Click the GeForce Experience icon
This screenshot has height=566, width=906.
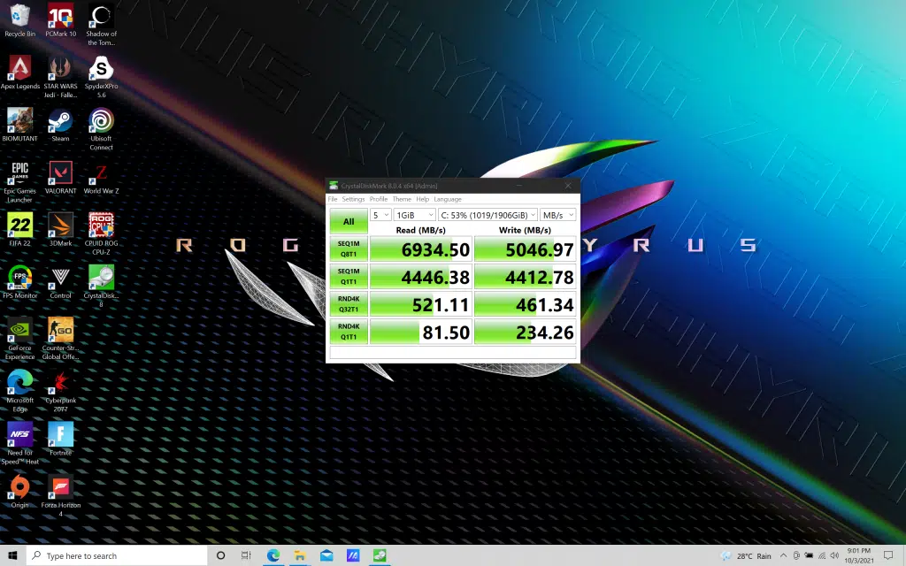tap(19, 339)
